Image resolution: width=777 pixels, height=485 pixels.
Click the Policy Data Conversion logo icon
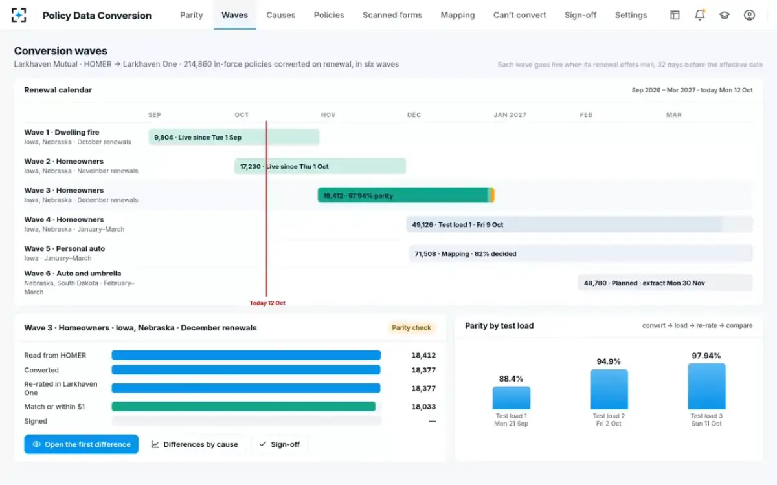pos(19,15)
